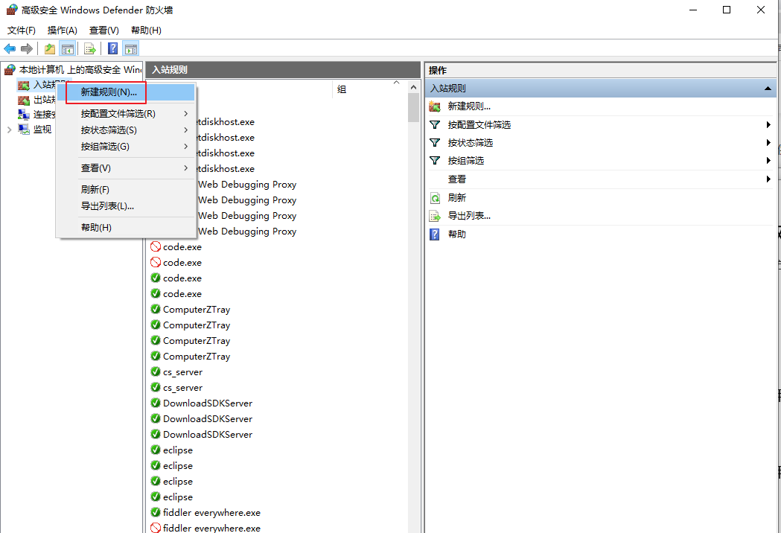Open the 帮助(H) menu in the menu bar

pyautogui.click(x=146, y=31)
